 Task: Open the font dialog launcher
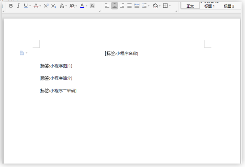coord(100,11)
